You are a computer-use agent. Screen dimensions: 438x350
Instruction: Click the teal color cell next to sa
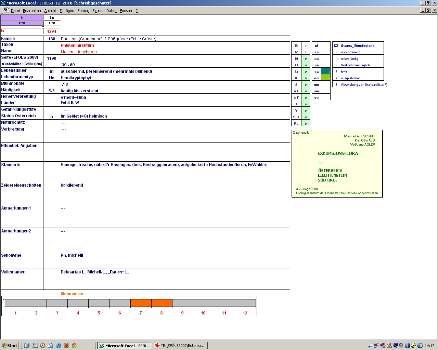[326, 71]
